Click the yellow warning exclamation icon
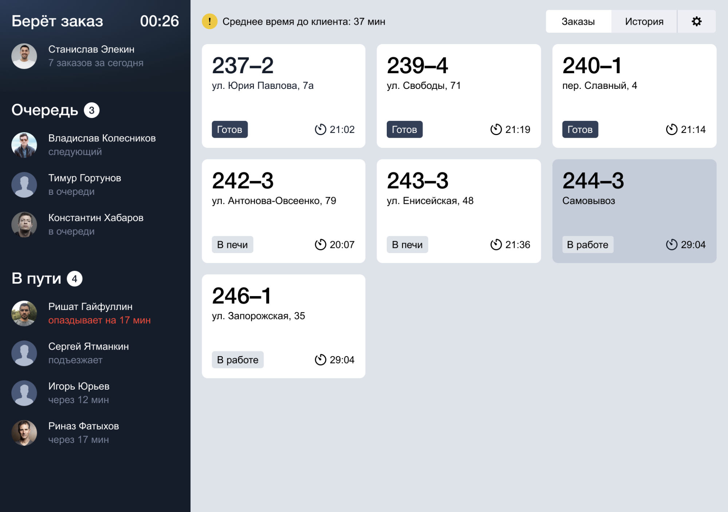Viewport: 728px width, 512px height. coord(209,21)
